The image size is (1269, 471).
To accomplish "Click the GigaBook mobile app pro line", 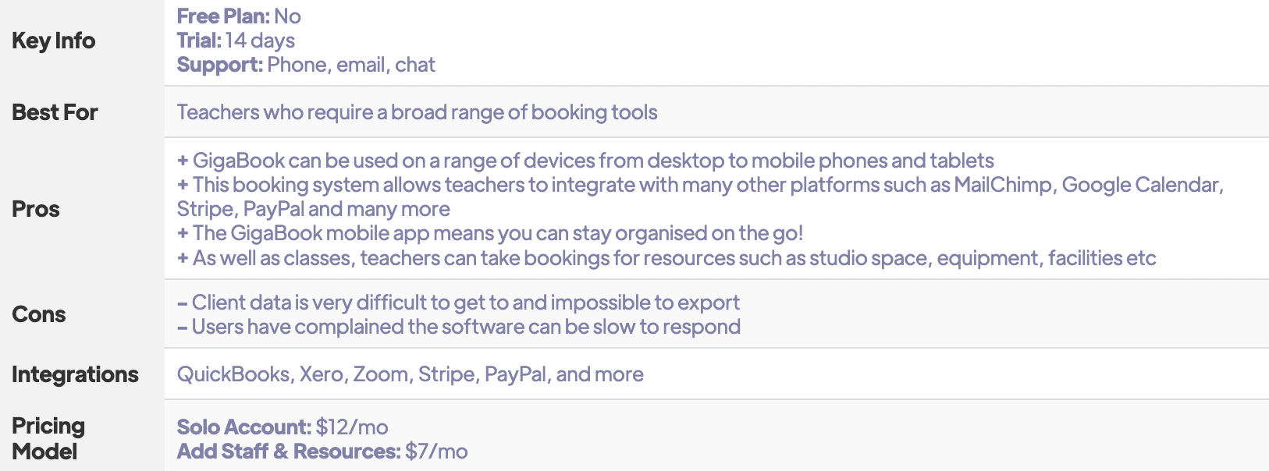I will (x=490, y=233).
